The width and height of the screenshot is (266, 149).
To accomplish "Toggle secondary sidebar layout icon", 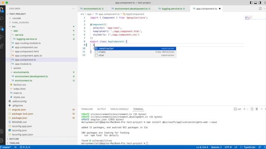I will click(x=260, y=3).
